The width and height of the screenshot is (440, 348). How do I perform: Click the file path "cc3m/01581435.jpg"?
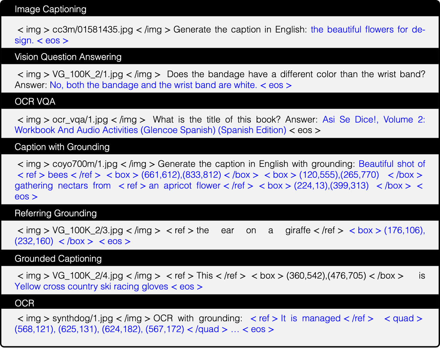(93, 30)
